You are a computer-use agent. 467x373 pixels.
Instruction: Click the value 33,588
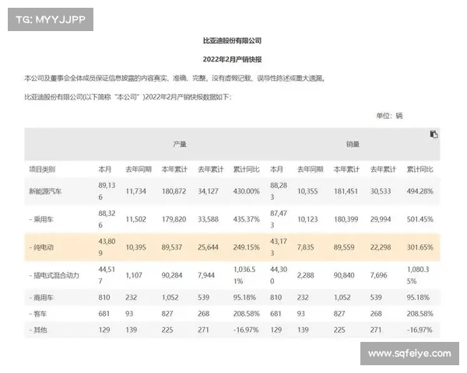208,219
